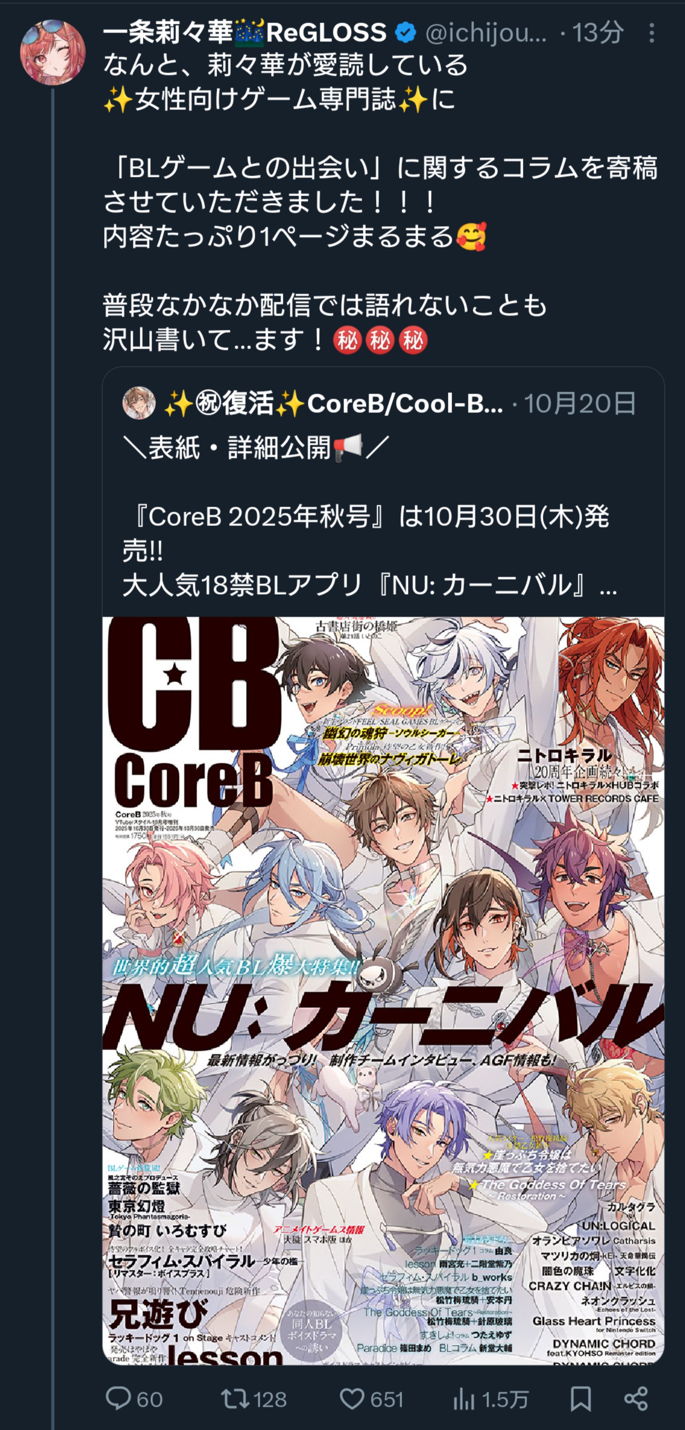The height and width of the screenshot is (1430, 685).
Task: Open the quoted CoreB/Cool-B account avatar
Action: pyautogui.click(x=139, y=403)
